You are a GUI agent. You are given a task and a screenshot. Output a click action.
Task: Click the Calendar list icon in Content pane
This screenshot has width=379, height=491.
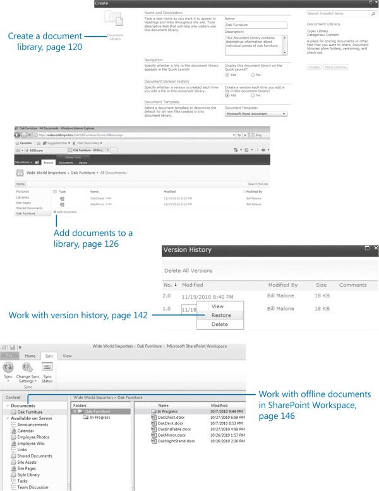point(13,431)
